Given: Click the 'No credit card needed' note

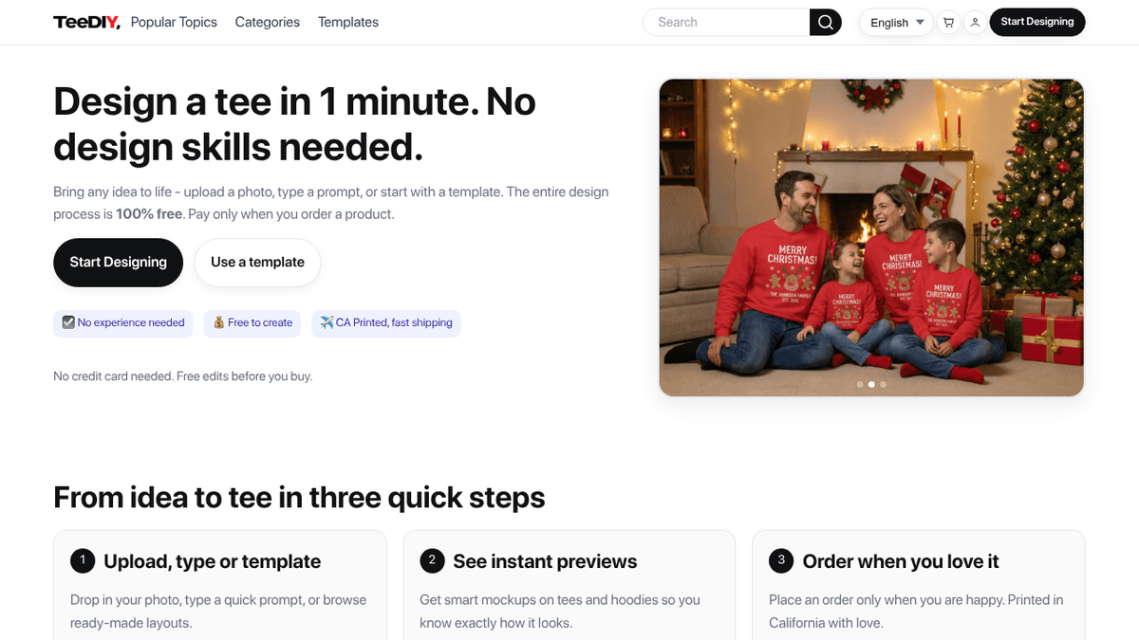Looking at the screenshot, I should pos(182,376).
